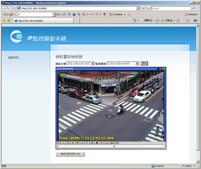
Task: Click the red indicator dot on video title
Action: tap(162, 69)
